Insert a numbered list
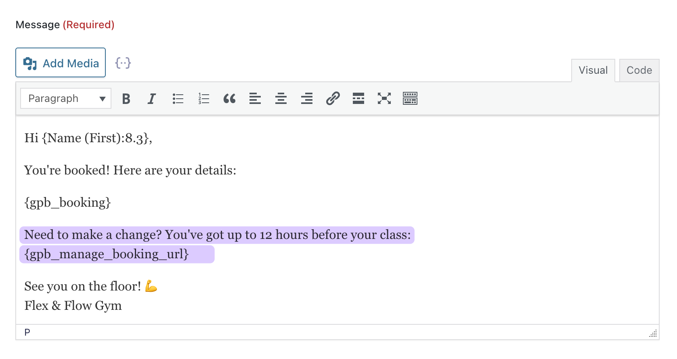The image size is (677, 359). (x=203, y=99)
